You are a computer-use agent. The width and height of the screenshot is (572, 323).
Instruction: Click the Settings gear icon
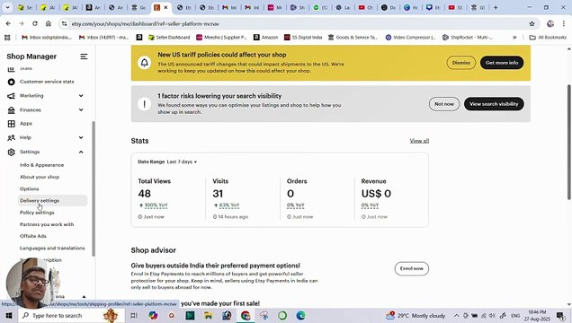tap(12, 152)
